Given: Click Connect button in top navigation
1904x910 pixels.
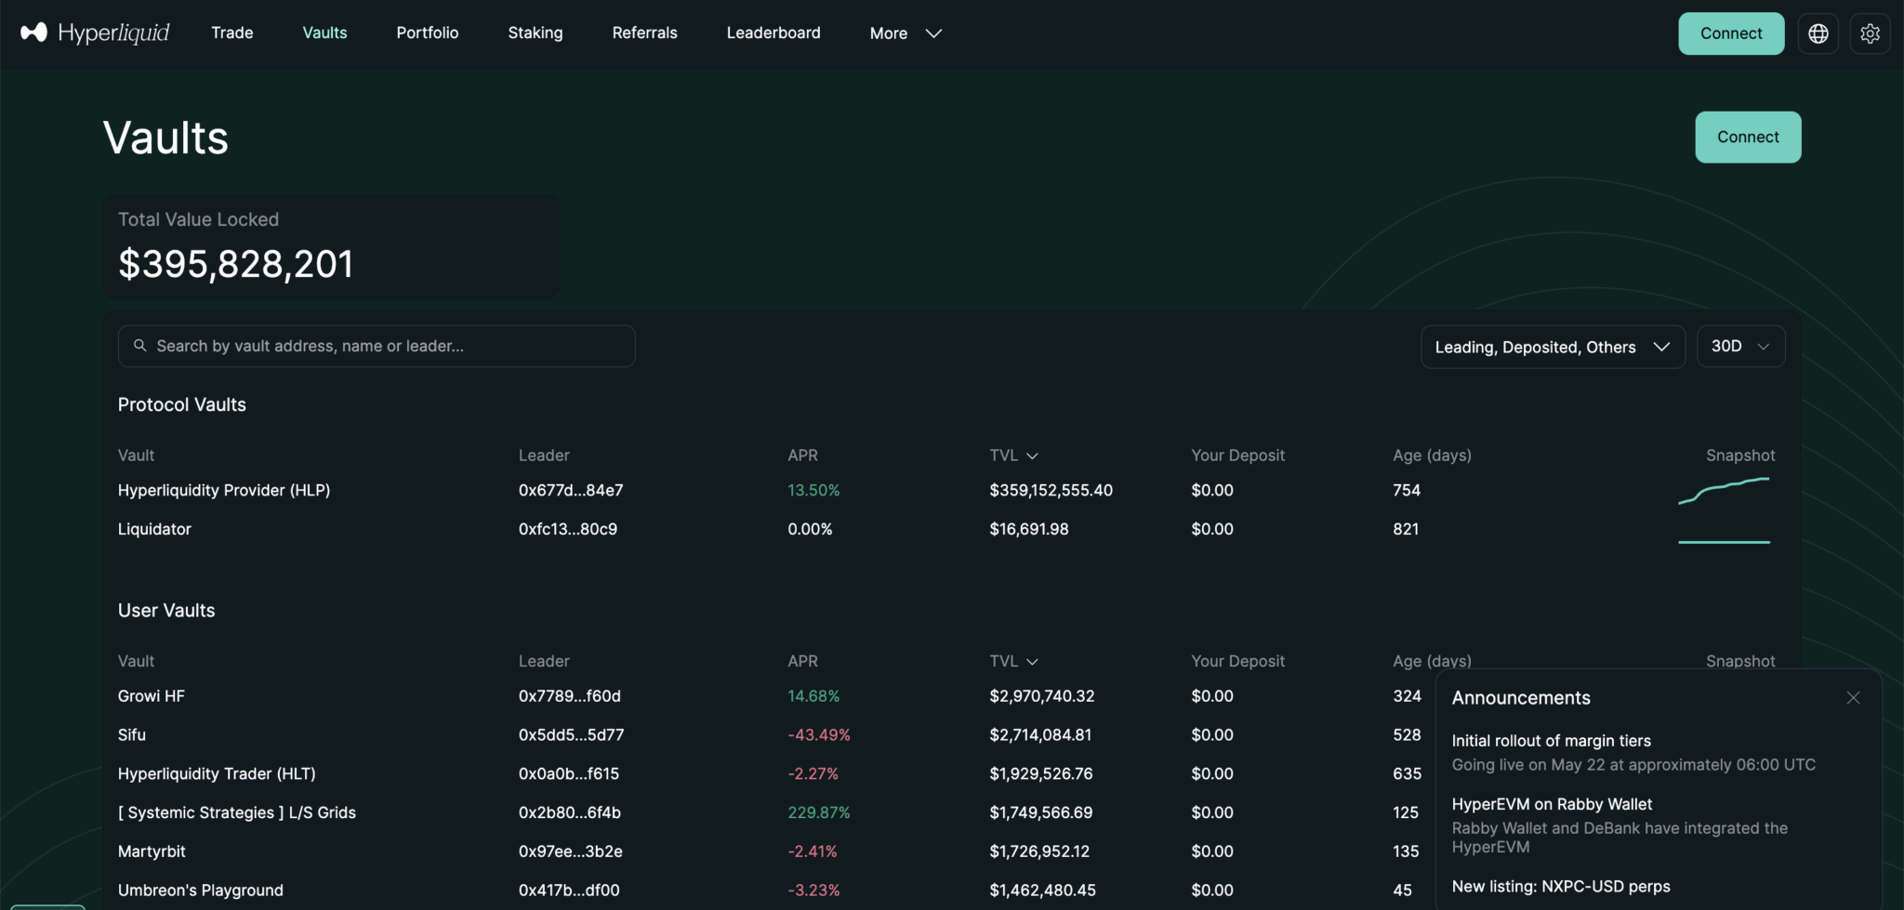Looking at the screenshot, I should [1730, 33].
